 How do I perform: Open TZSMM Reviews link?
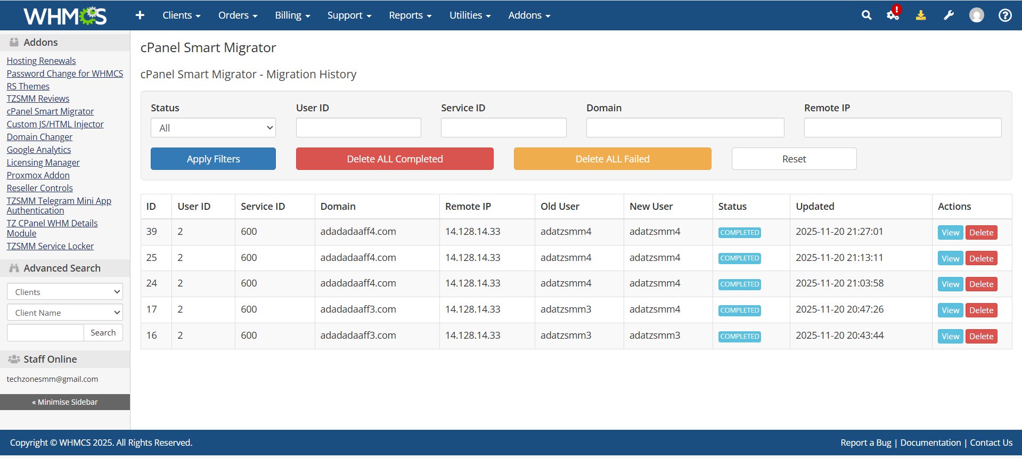pos(38,99)
